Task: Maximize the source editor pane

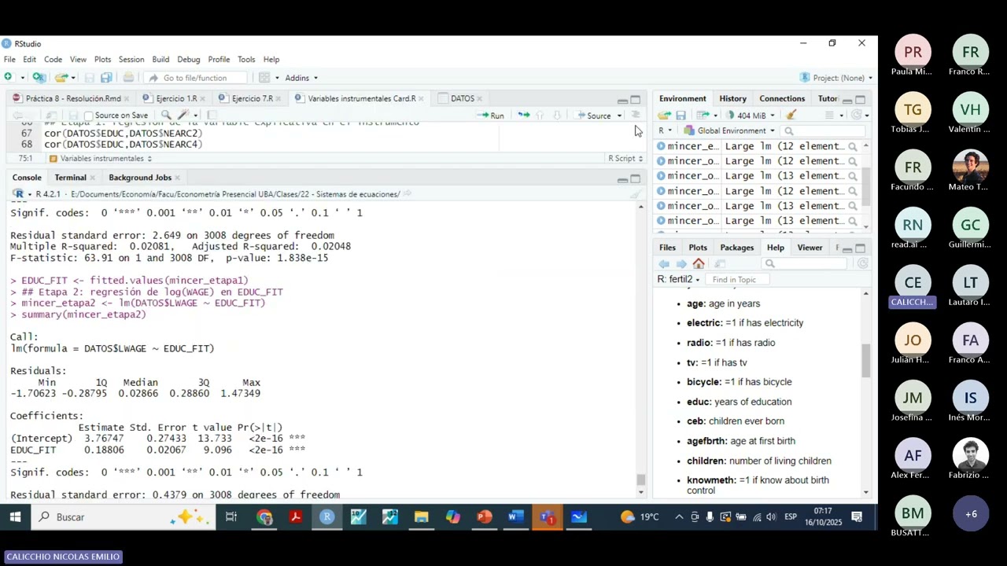Action: (x=636, y=99)
